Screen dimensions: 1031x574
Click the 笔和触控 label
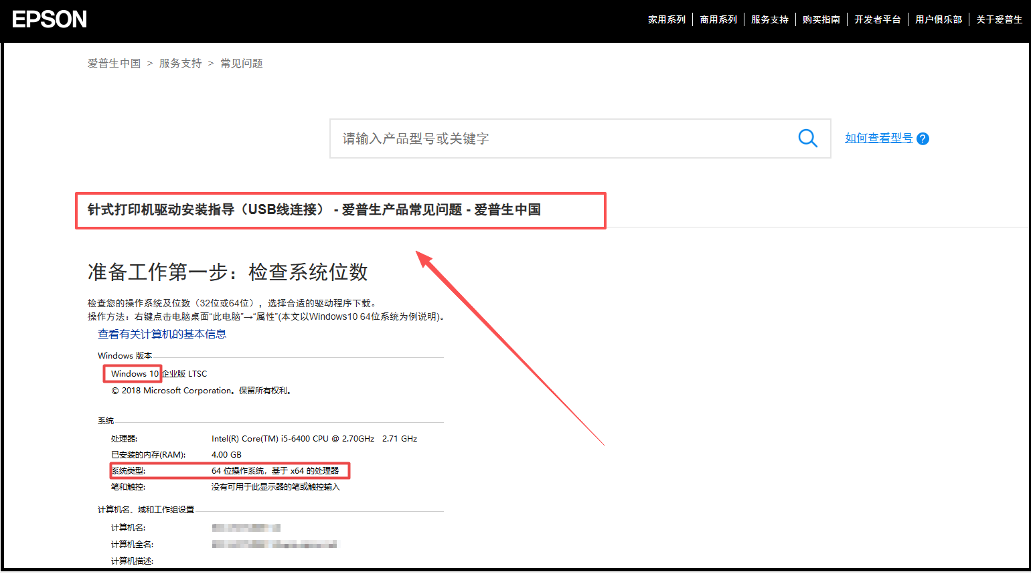pos(128,486)
